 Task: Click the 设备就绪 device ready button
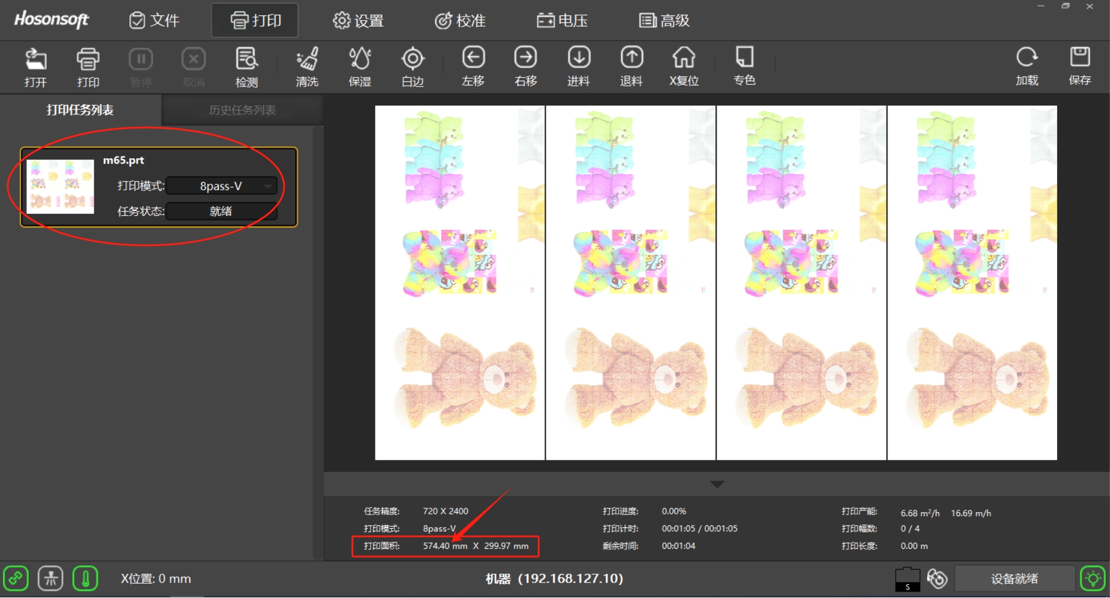[x=1014, y=578]
